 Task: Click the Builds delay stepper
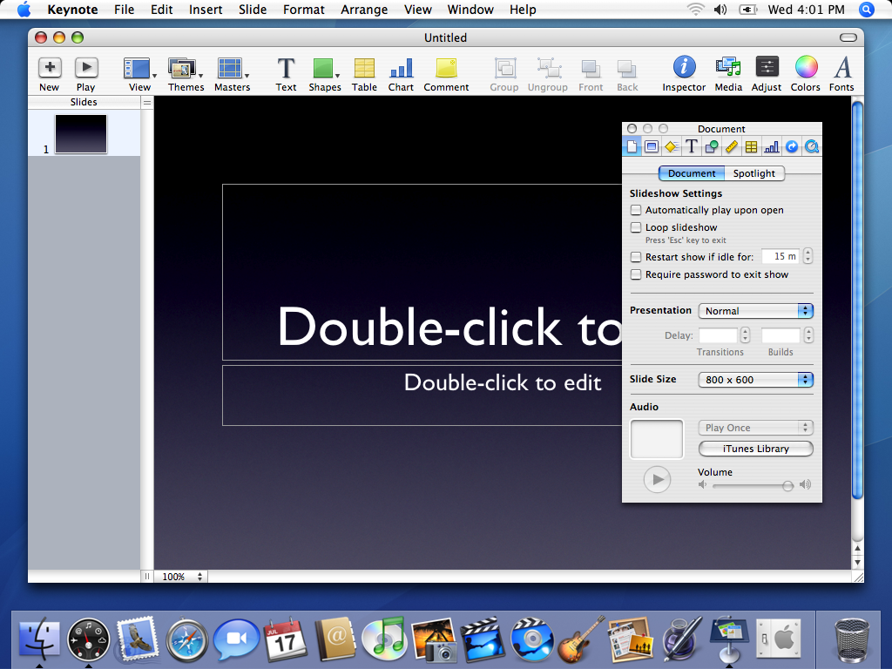coord(809,335)
